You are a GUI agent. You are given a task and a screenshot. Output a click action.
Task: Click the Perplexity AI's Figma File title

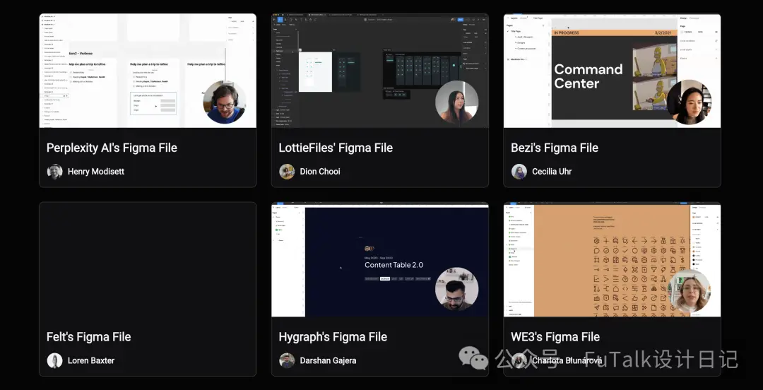click(112, 148)
